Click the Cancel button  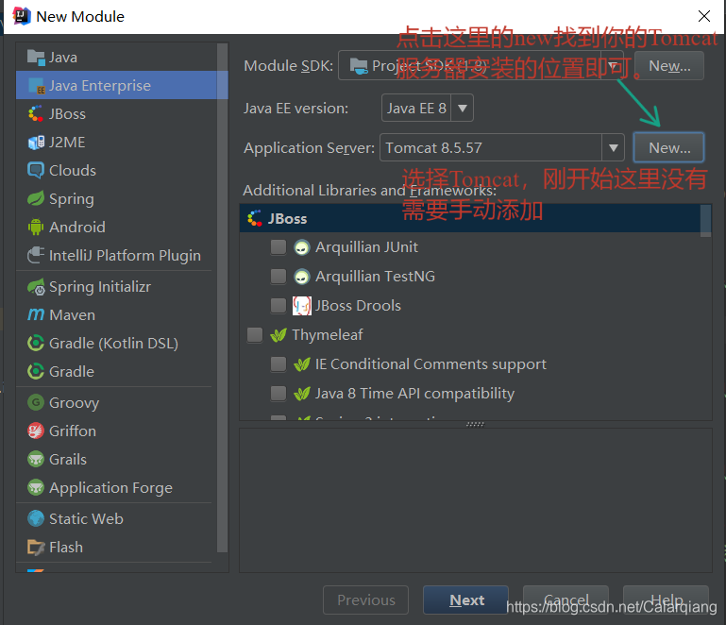(x=566, y=600)
